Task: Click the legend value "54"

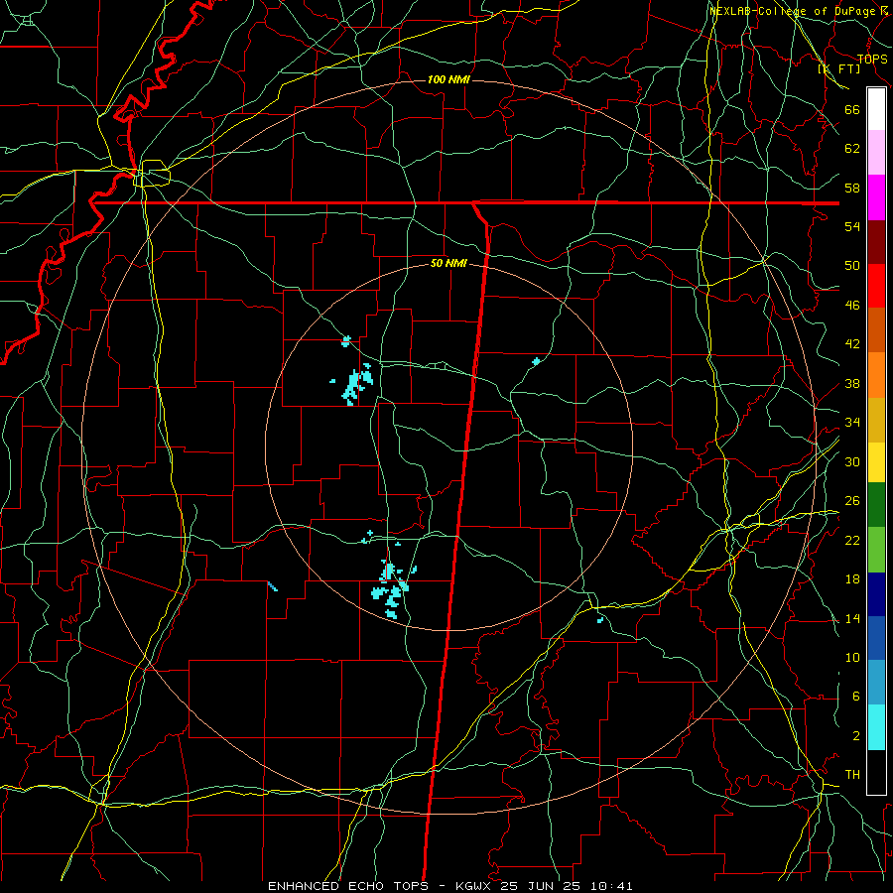Action: pyautogui.click(x=852, y=226)
